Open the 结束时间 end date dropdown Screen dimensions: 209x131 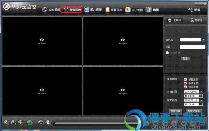(x=201, y=100)
